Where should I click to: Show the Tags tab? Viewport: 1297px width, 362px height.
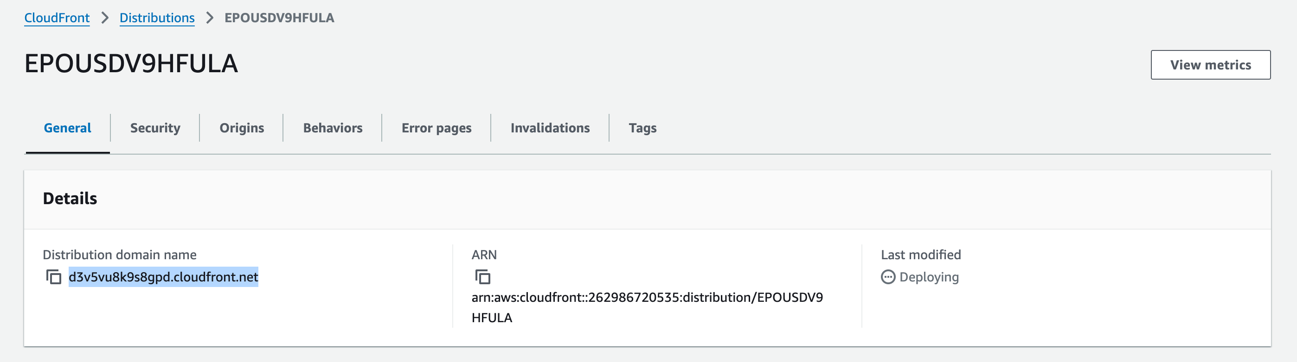[x=642, y=128]
